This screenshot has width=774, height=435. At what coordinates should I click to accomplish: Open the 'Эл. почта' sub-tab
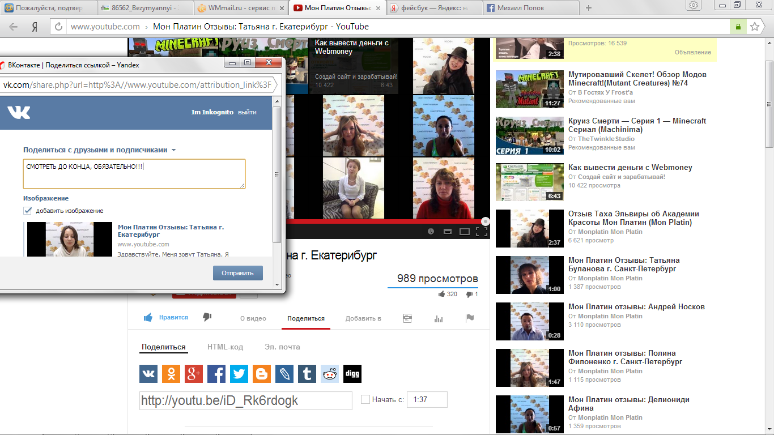[282, 347]
